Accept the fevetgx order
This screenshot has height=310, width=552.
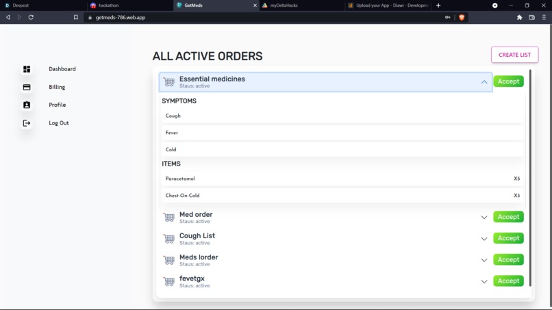point(508,281)
